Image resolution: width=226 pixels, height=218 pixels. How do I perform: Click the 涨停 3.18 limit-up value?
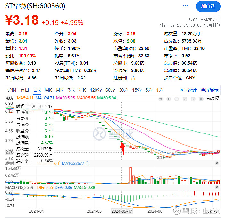[131, 34]
